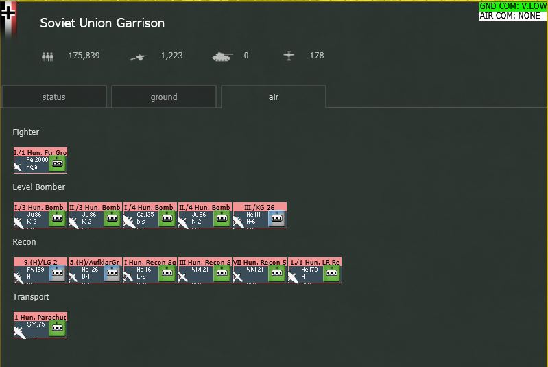Click the He 46 E-2 aircraft silhouette
Image resolution: width=548 pixels, height=367 pixels.
pos(128,277)
